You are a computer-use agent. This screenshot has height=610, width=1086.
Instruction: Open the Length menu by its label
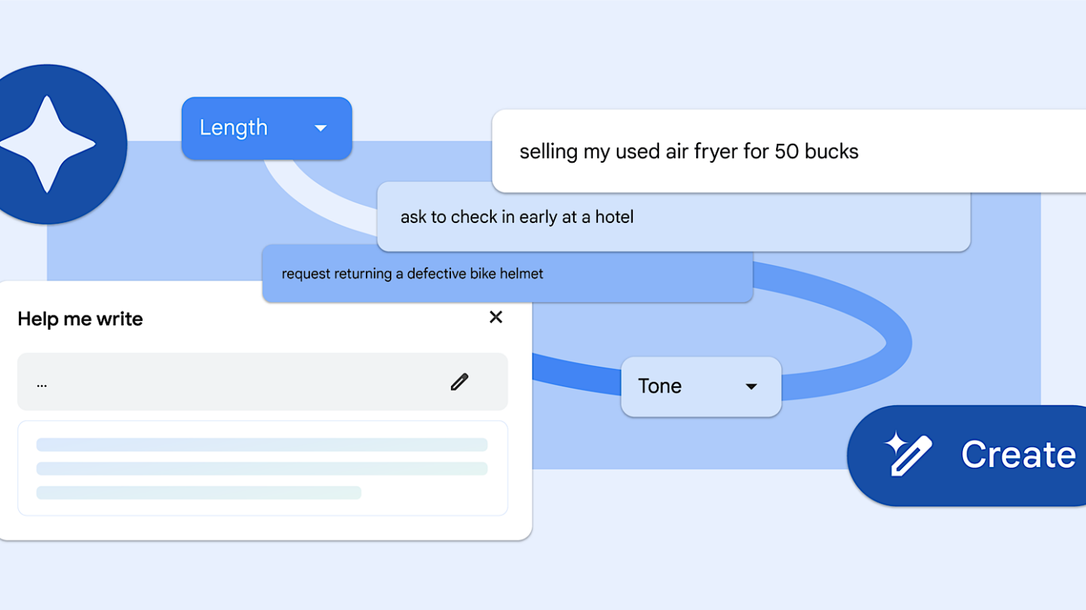tap(233, 128)
